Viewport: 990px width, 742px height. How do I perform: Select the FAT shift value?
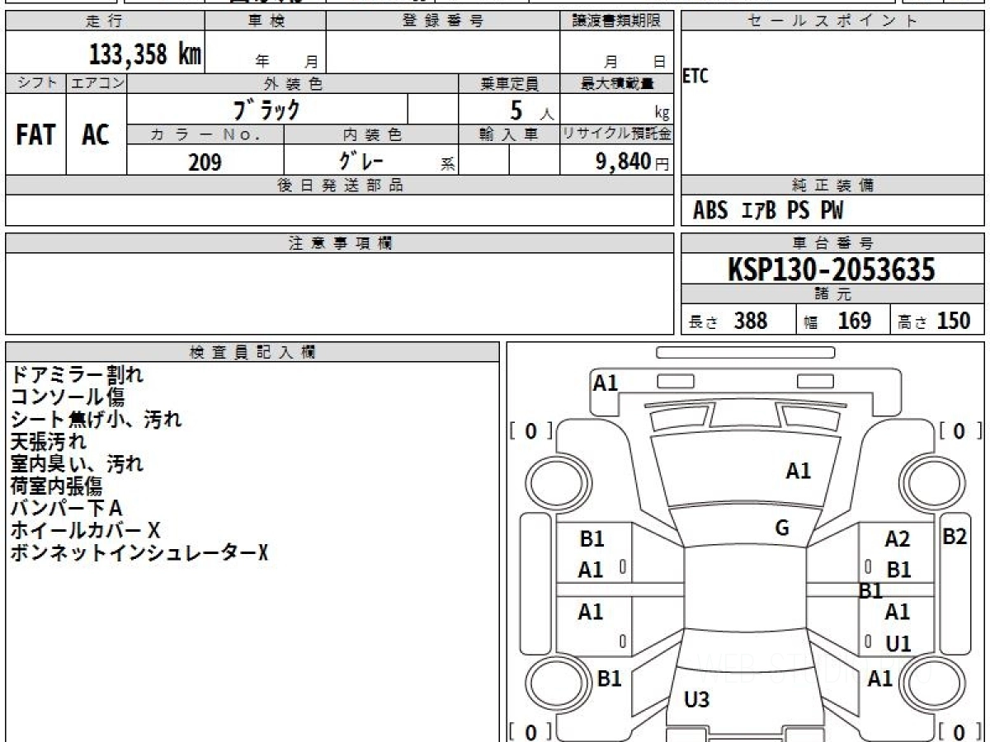pyautogui.click(x=35, y=135)
